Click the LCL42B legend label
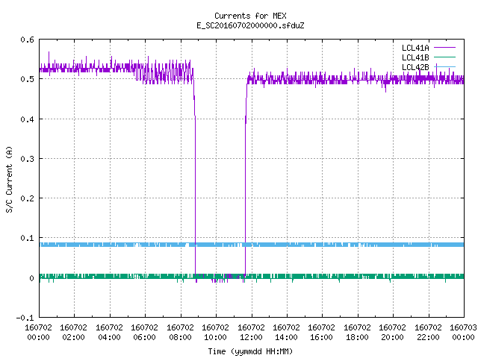 [x=415, y=67]
